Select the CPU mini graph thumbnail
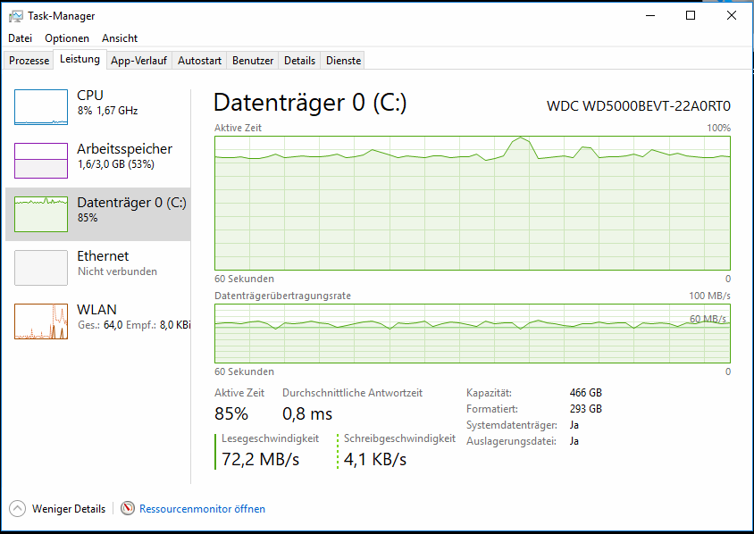 [40, 107]
